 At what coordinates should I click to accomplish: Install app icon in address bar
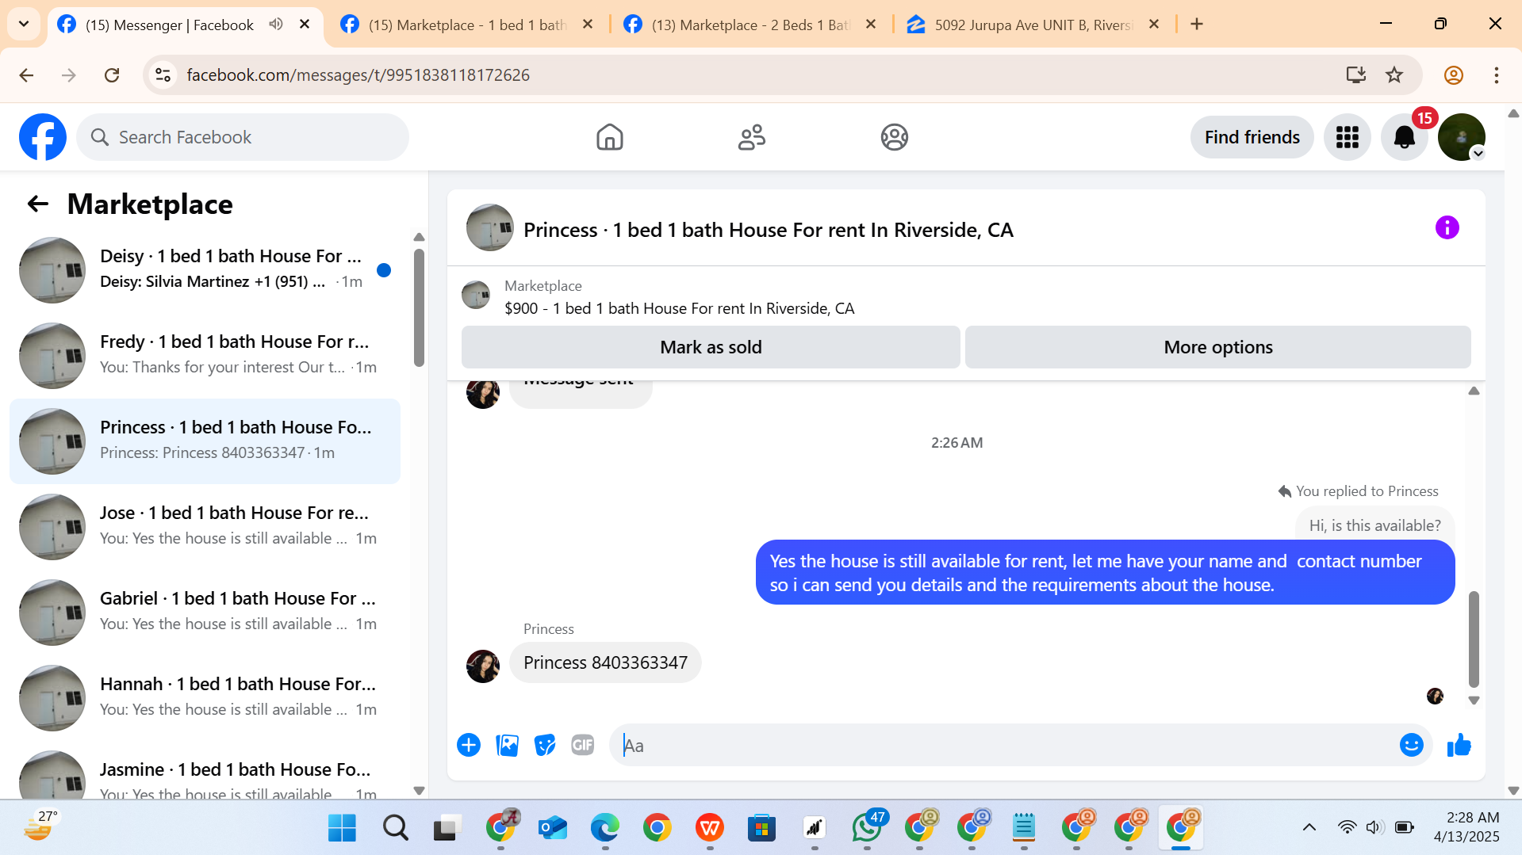[1356, 75]
